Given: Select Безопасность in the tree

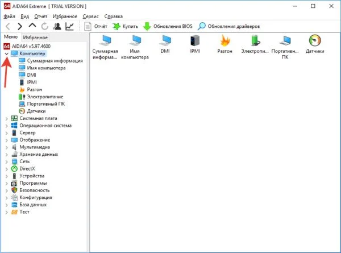Looking at the screenshot, I should (x=34, y=190).
